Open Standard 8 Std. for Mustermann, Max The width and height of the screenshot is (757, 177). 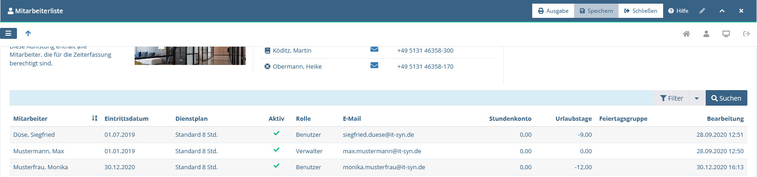coord(196,151)
